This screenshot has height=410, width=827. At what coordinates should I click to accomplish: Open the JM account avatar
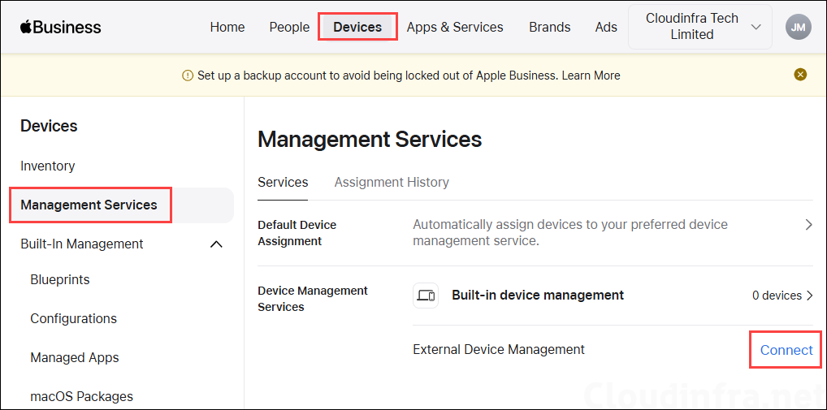pos(798,27)
